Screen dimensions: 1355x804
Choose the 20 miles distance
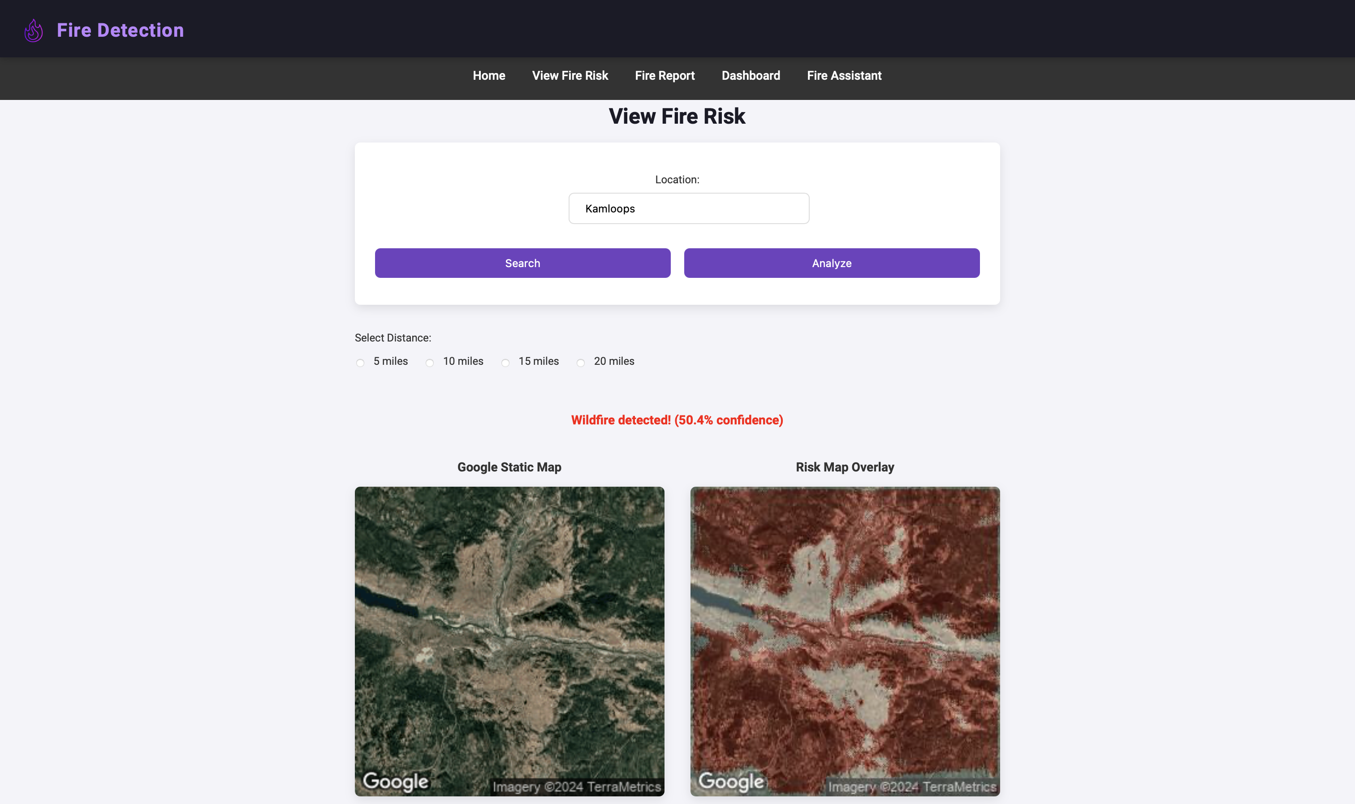click(x=581, y=363)
